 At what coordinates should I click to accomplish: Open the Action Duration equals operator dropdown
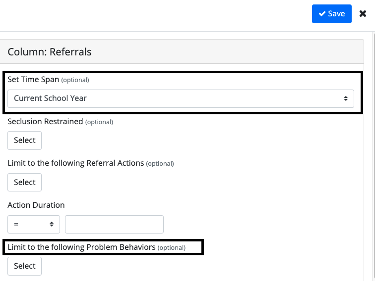[34, 224]
